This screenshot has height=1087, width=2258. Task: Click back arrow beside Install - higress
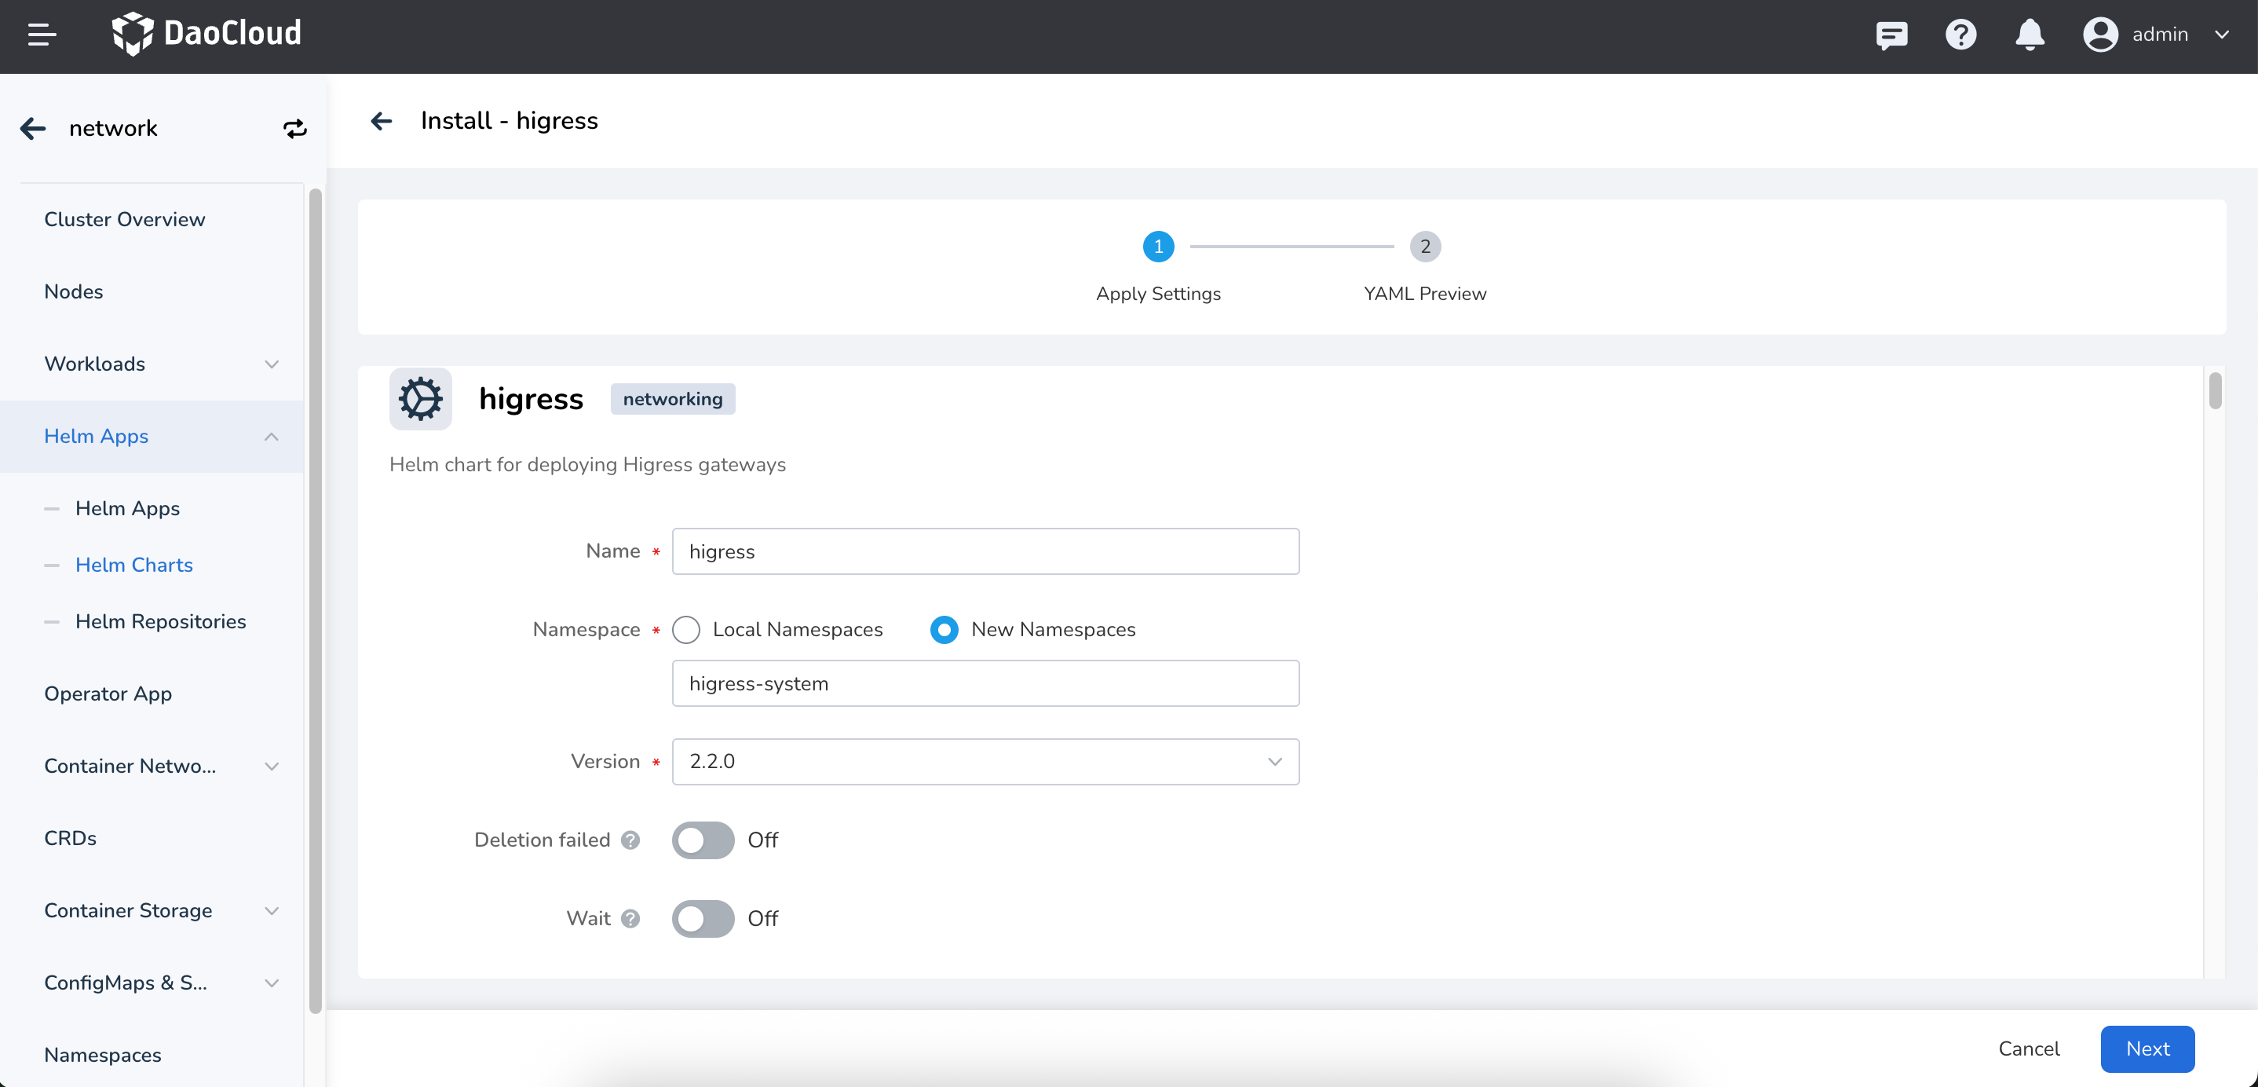click(x=382, y=121)
